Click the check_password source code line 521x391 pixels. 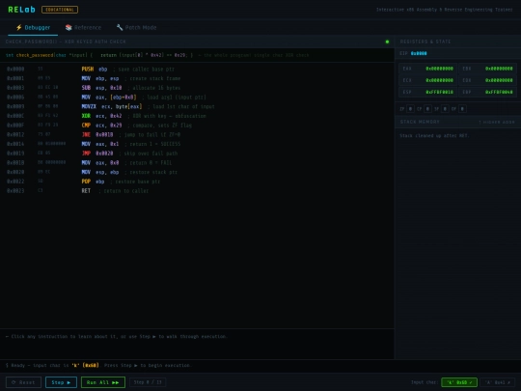197,55
